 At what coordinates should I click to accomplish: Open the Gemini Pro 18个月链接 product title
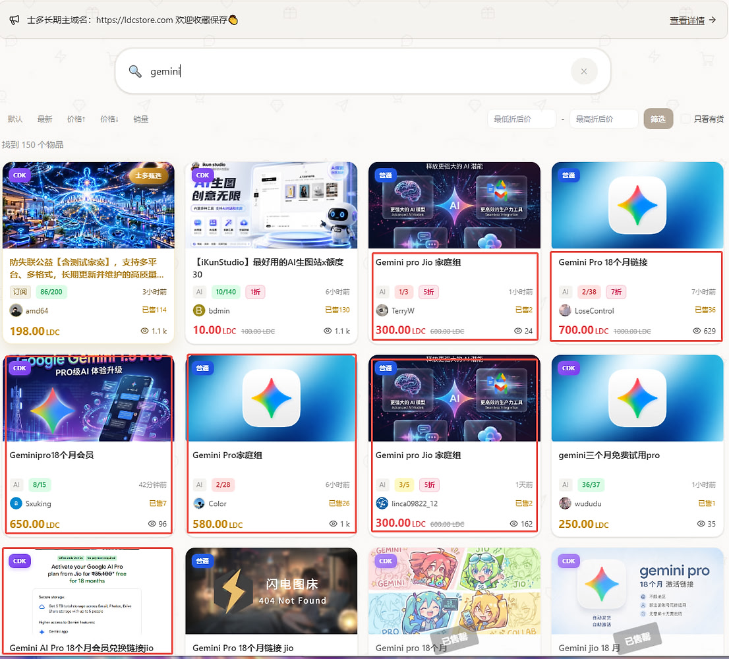click(603, 262)
